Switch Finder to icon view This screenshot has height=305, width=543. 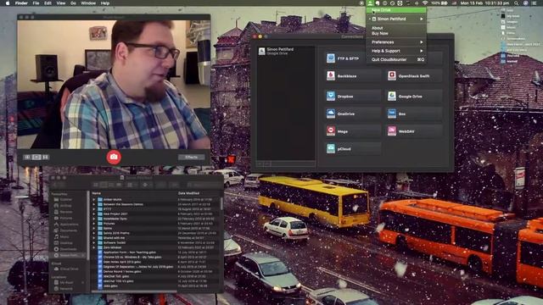(x=96, y=185)
